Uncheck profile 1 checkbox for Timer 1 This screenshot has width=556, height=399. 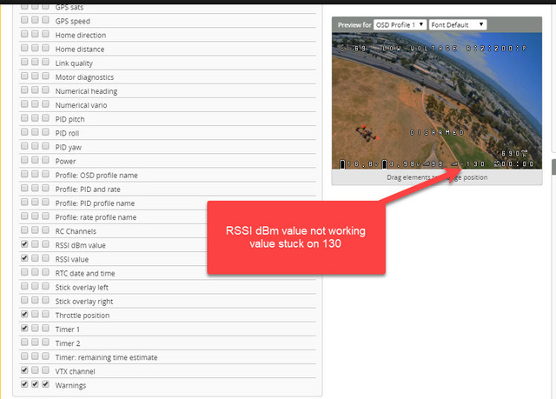coord(24,328)
